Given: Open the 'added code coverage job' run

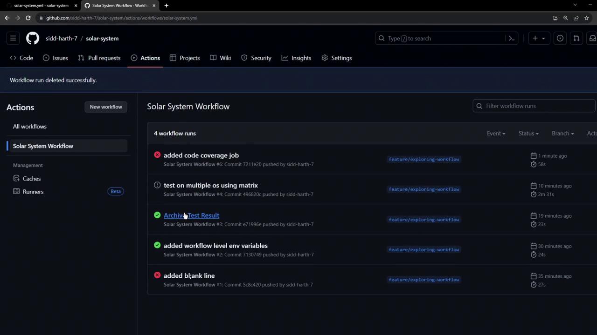Looking at the screenshot, I should (x=201, y=155).
